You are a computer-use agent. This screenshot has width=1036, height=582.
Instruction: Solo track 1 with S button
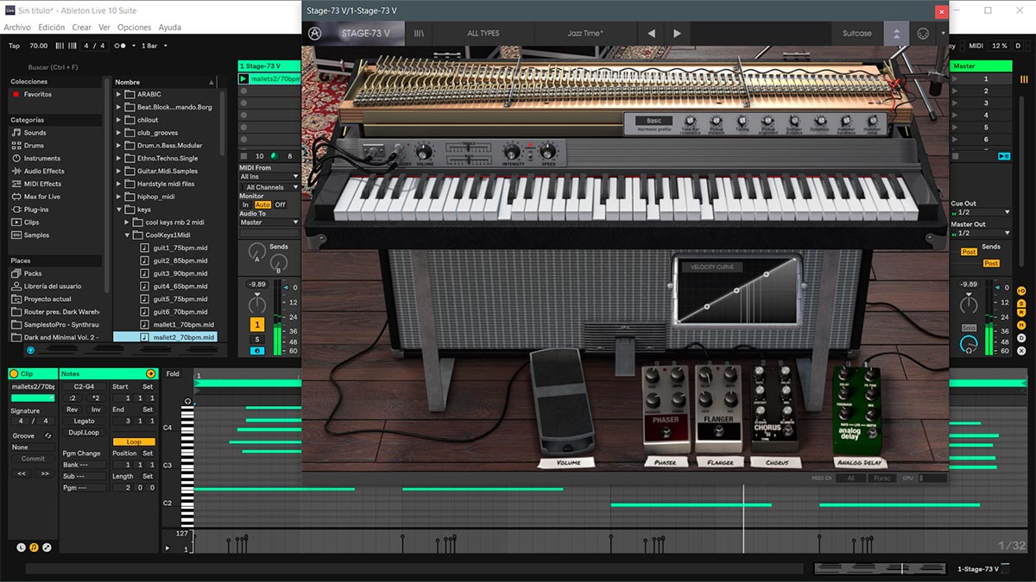pos(257,339)
